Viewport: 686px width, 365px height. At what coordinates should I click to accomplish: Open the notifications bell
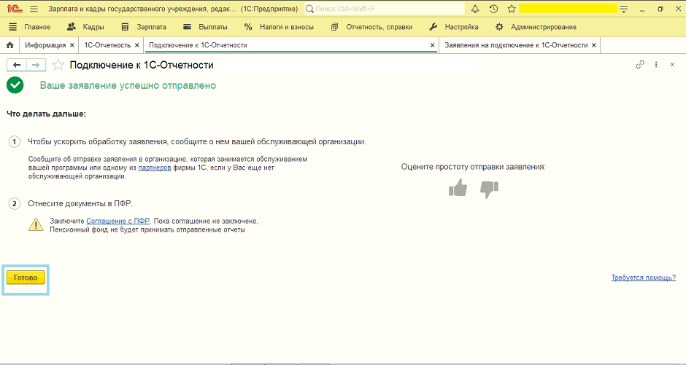point(476,9)
